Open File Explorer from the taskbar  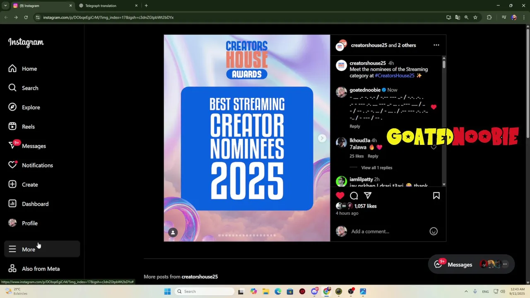coord(265,291)
